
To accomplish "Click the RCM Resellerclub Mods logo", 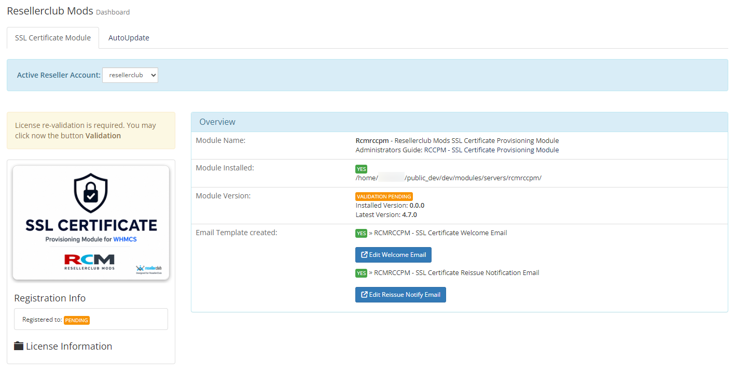I will 89,262.
